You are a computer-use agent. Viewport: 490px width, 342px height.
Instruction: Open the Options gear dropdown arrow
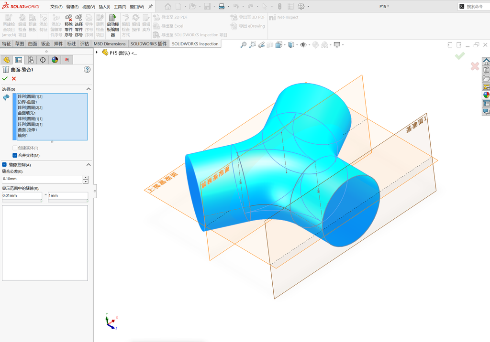coord(308,6)
